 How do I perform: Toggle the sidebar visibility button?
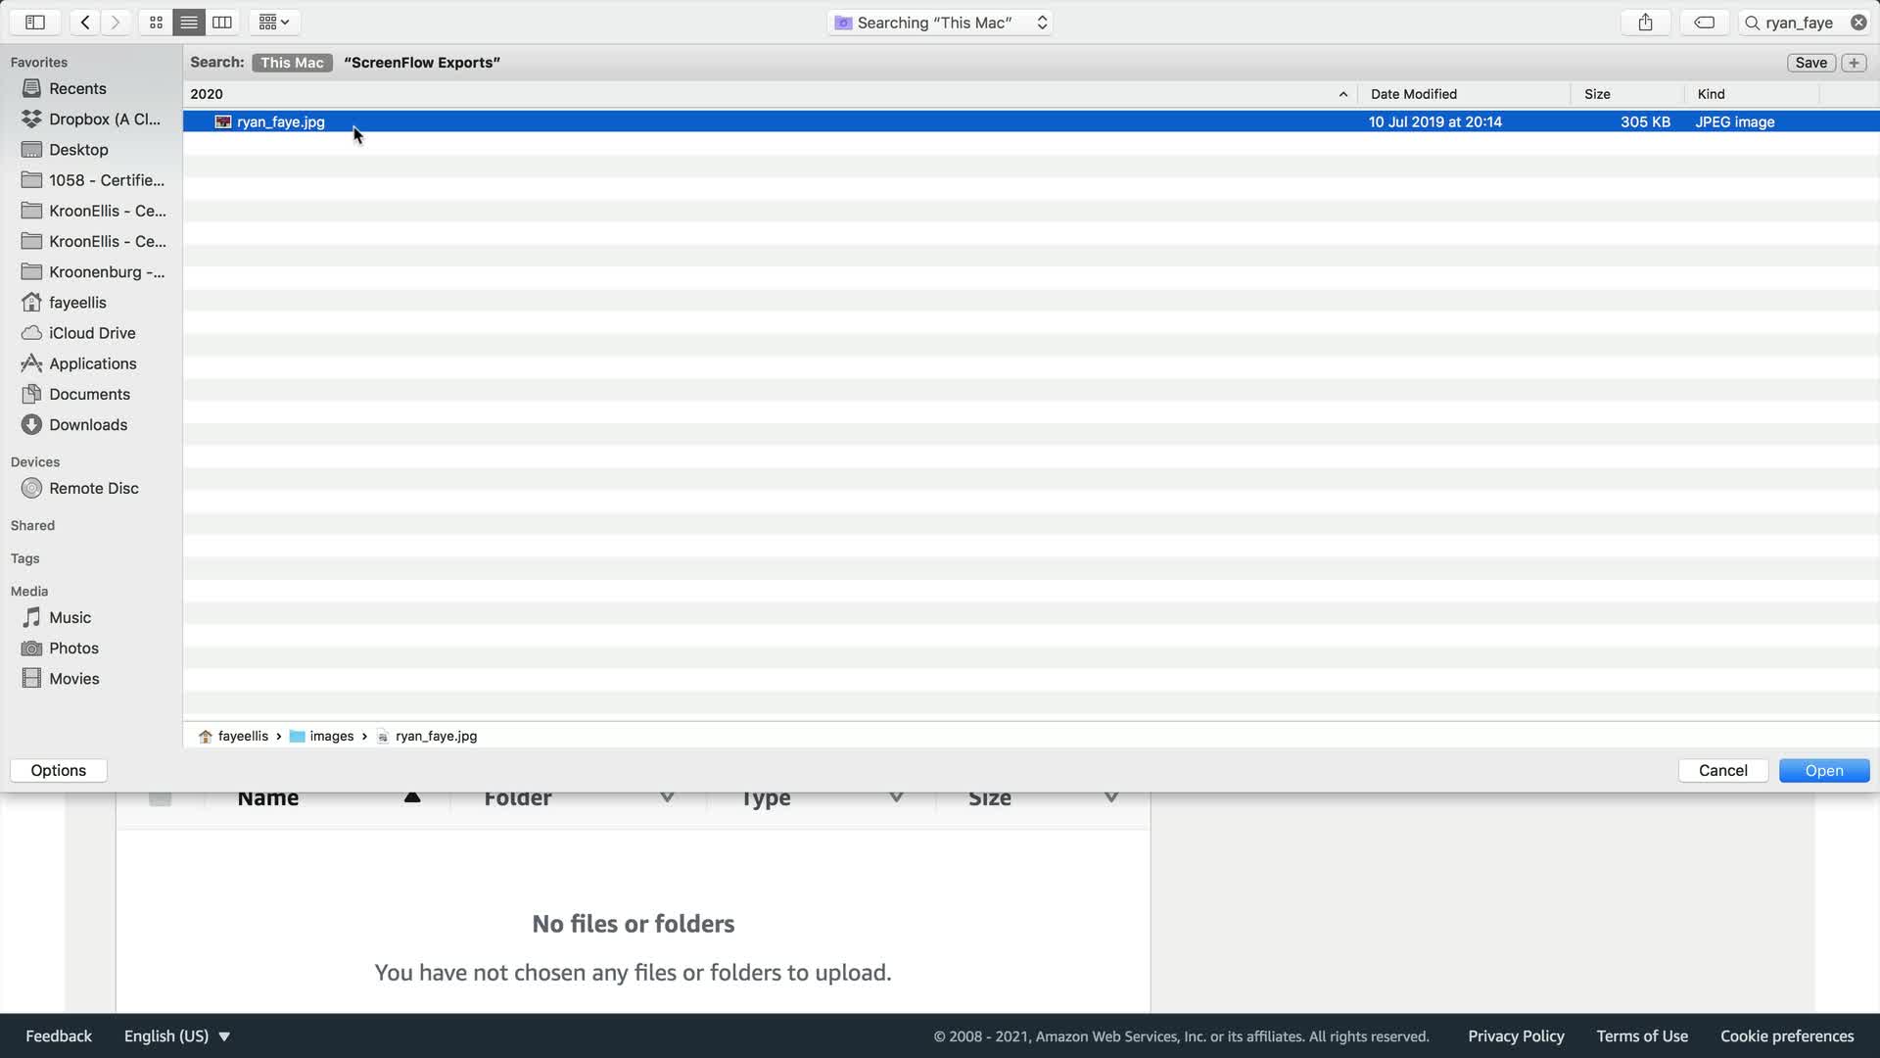pos(35,22)
